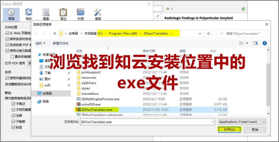Select QtWebEngineProcess.exe file
This screenshot has width=279, height=142.
pos(100,99)
